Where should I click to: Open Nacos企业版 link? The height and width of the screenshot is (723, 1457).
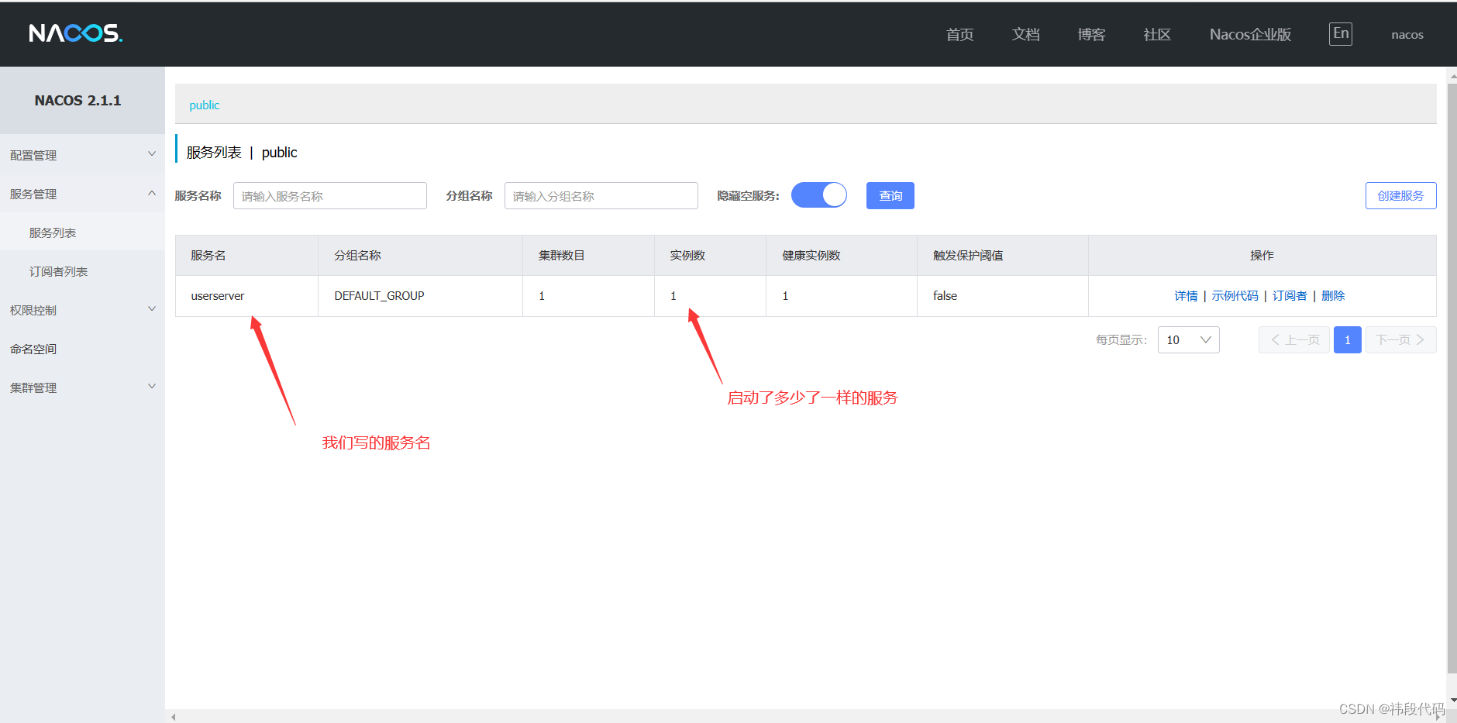point(1250,34)
